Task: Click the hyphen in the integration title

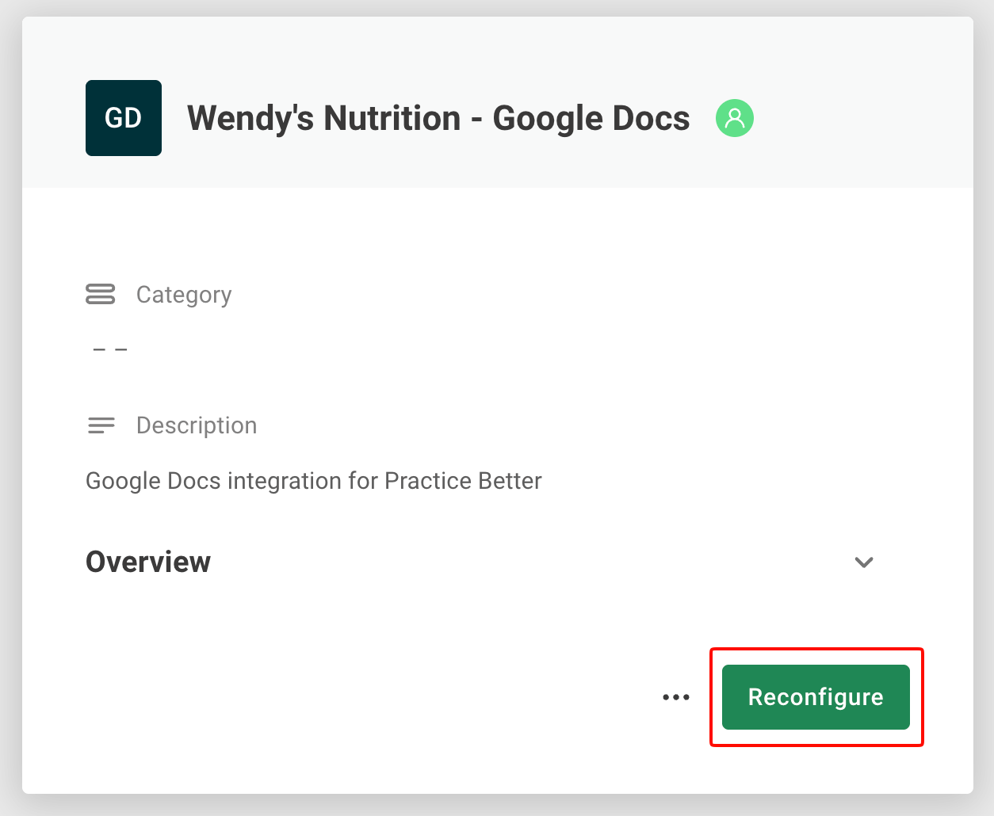Action: point(476,119)
